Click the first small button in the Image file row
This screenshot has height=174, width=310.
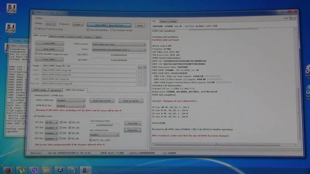[x=140, y=67]
